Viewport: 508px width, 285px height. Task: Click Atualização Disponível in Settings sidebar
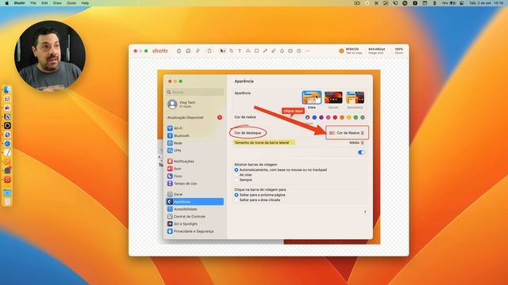pyautogui.click(x=195, y=118)
